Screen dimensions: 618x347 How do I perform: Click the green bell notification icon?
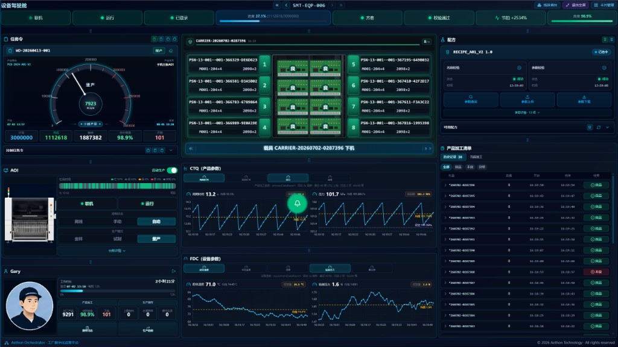click(x=297, y=204)
